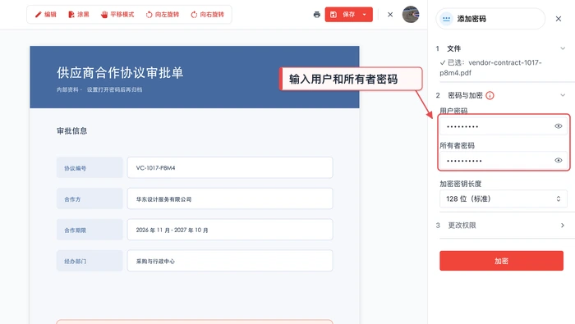
Task: Click the 添加密码 panel icon
Action: tap(446, 19)
